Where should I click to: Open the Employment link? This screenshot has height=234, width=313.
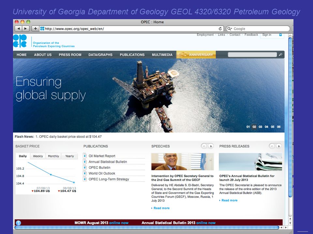click(205, 35)
